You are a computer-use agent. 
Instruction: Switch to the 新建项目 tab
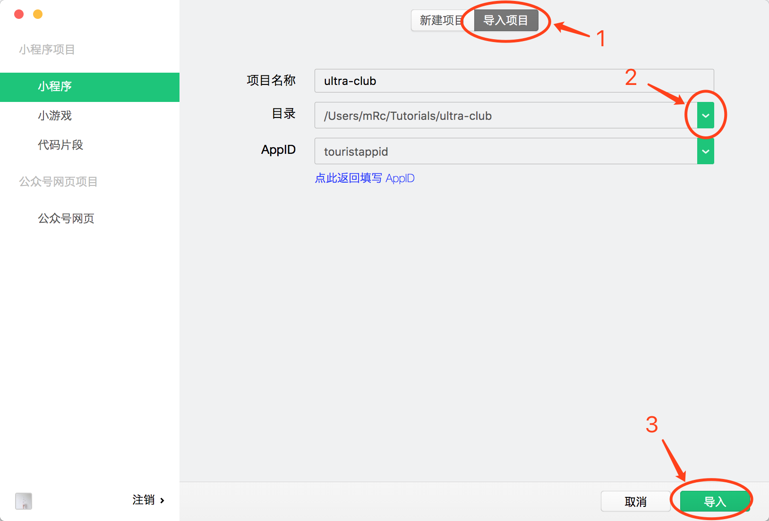[442, 20]
